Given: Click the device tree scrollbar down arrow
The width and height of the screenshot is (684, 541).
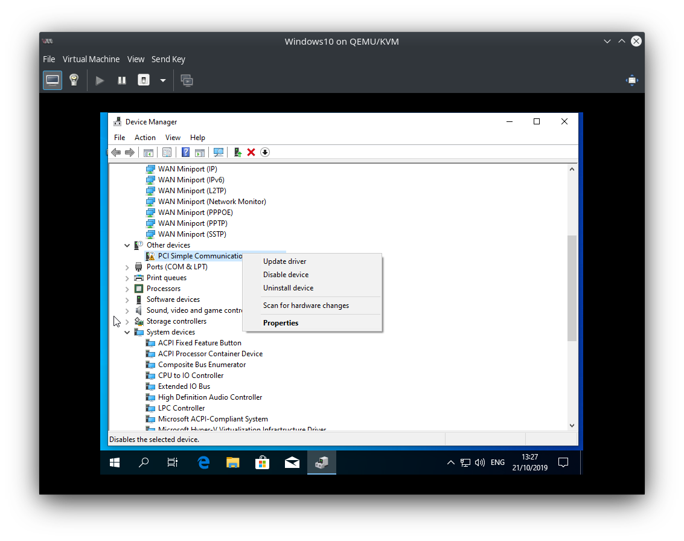Looking at the screenshot, I should (x=572, y=426).
